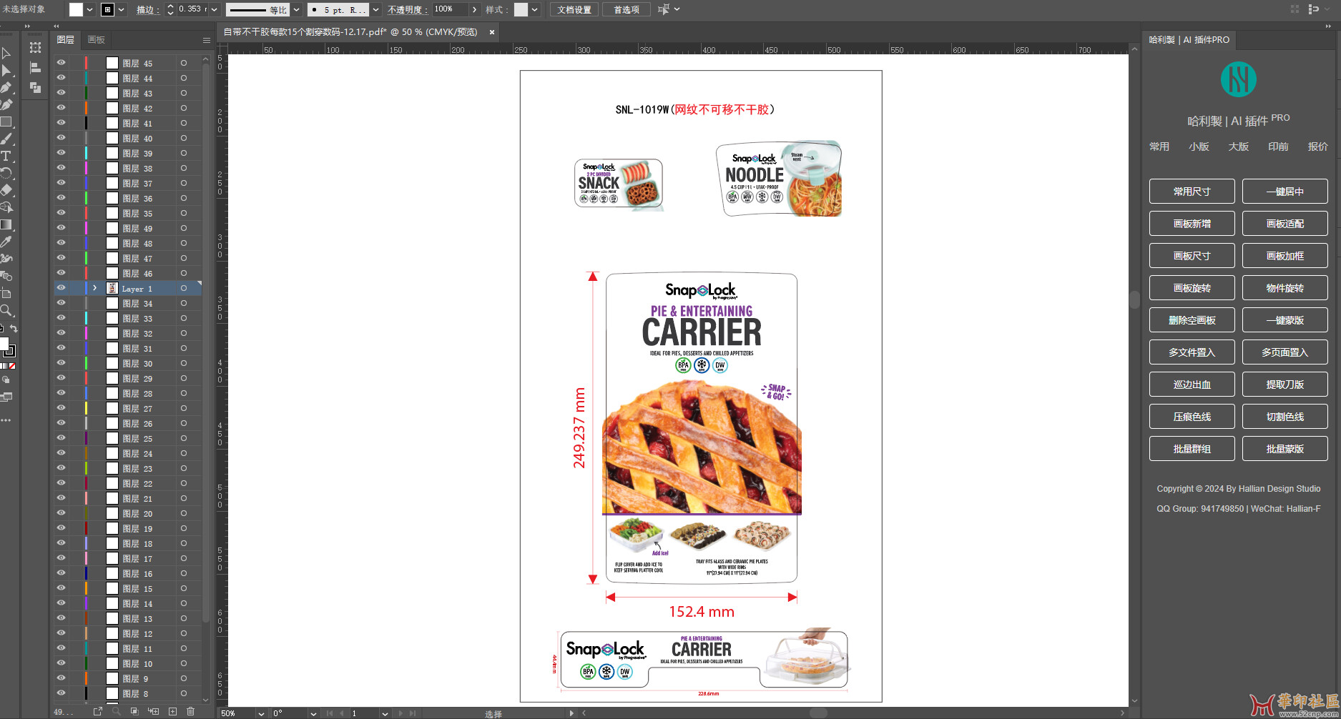Hide 图层 42 using eye icon
The width and height of the screenshot is (1341, 719).
click(61, 108)
